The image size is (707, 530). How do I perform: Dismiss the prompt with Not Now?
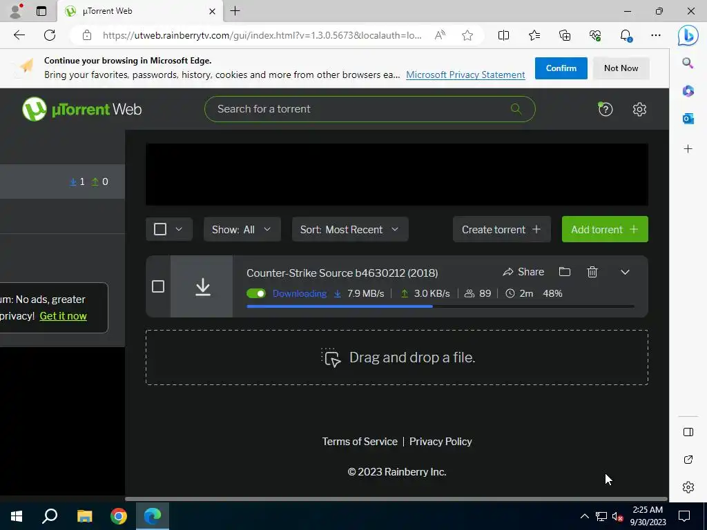tap(621, 68)
